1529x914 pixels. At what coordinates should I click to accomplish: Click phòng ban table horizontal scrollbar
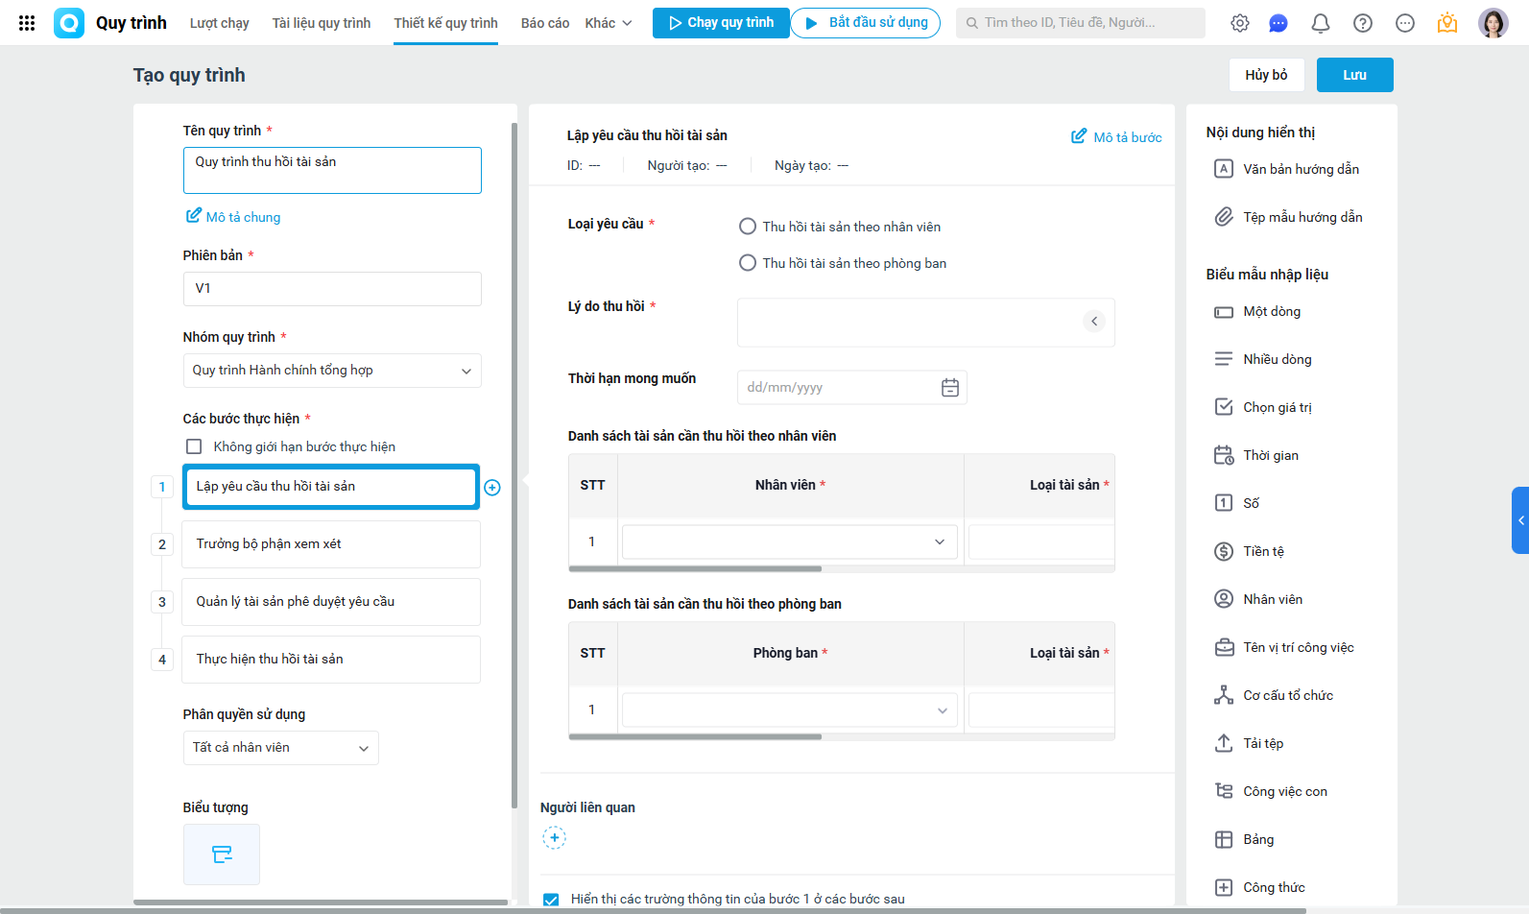click(695, 736)
